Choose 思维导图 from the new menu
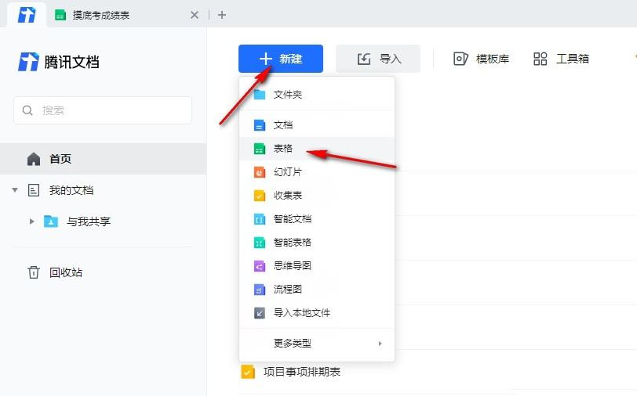The height and width of the screenshot is (396, 637). click(x=317, y=265)
